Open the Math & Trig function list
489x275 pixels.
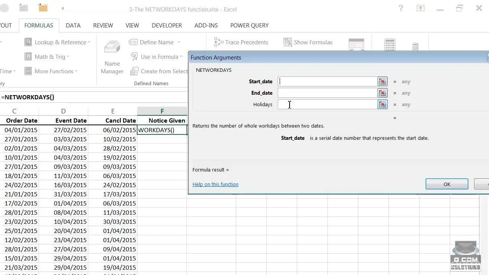(47, 57)
